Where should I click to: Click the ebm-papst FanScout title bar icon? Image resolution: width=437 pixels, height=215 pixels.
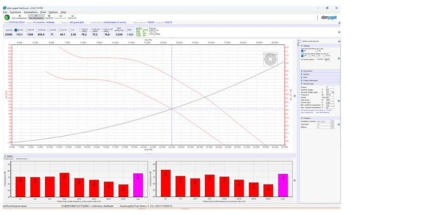[4, 8]
